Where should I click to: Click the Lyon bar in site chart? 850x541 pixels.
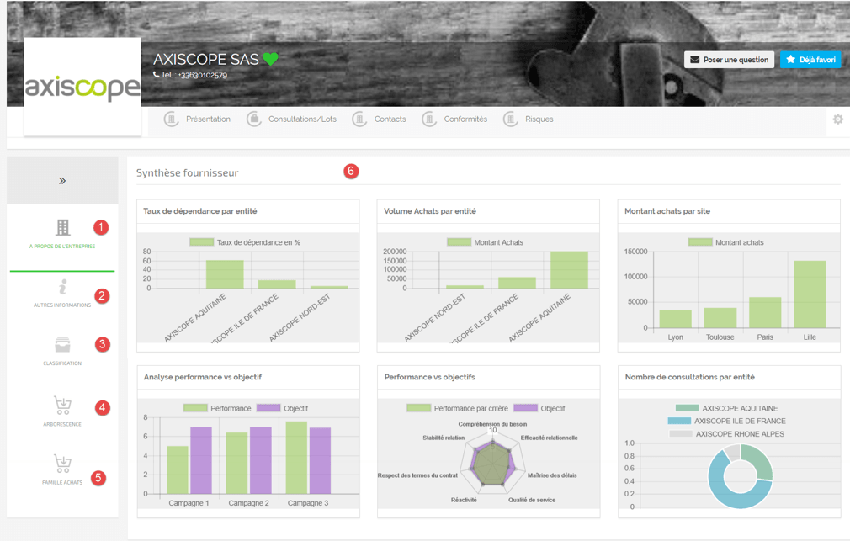pyautogui.click(x=676, y=319)
